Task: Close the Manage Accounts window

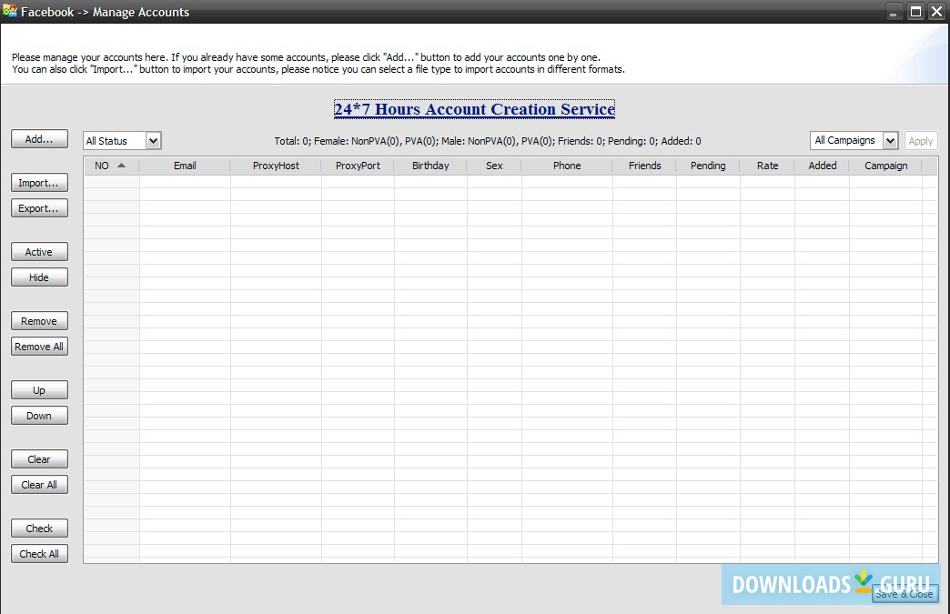Action: (936, 12)
